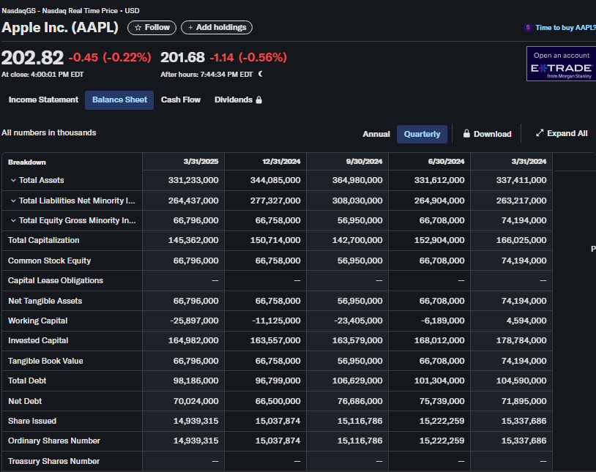This screenshot has height=472, width=596.
Task: Click the expand arrows icon beside Expand All
Action: coord(540,133)
